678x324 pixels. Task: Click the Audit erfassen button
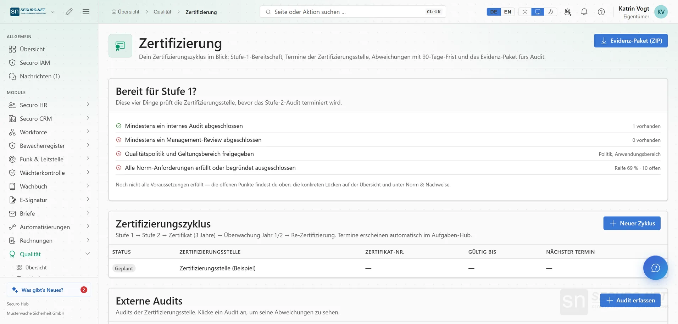(x=630, y=300)
